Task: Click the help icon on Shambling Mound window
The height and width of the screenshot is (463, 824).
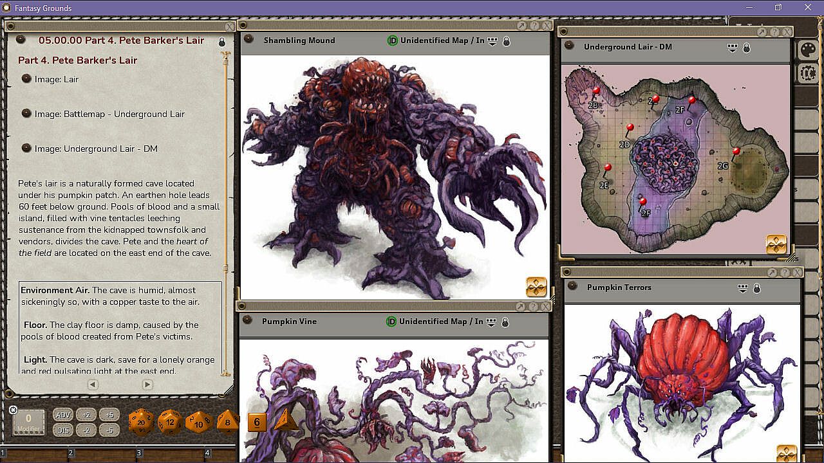Action: [533, 26]
